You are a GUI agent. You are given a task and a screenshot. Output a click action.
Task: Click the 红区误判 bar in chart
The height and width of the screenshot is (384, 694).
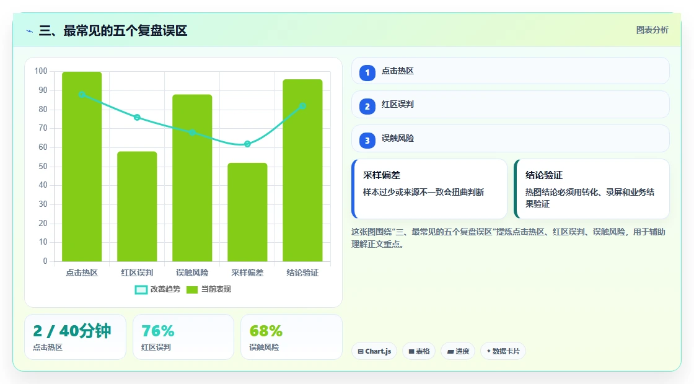[x=137, y=206]
